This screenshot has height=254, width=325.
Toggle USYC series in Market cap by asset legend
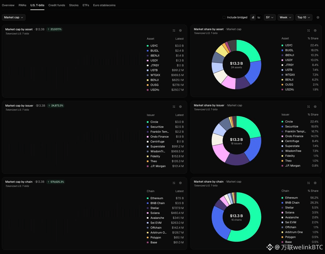click(x=165, y=46)
